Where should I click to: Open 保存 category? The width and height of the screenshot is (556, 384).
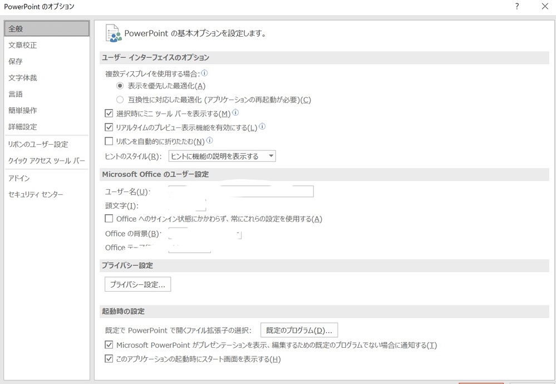coord(47,61)
